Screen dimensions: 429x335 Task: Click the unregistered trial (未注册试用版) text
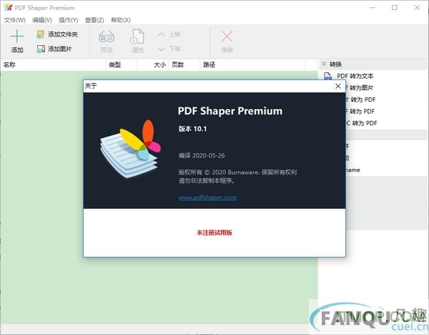pyautogui.click(x=214, y=233)
